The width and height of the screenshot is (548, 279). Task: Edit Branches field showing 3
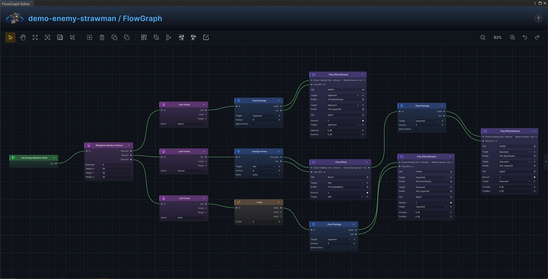(116, 165)
